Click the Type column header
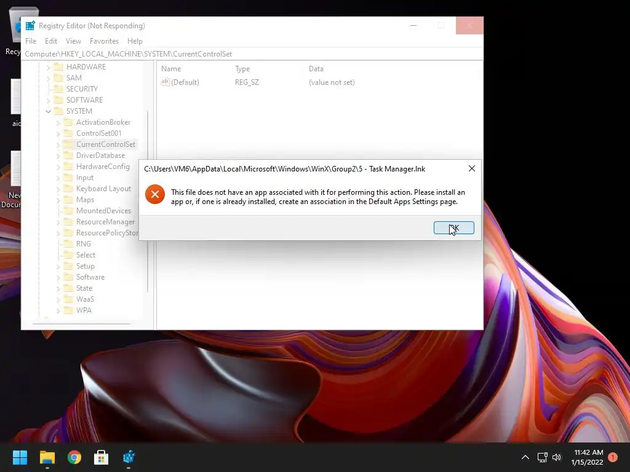630x472 pixels. click(242, 69)
